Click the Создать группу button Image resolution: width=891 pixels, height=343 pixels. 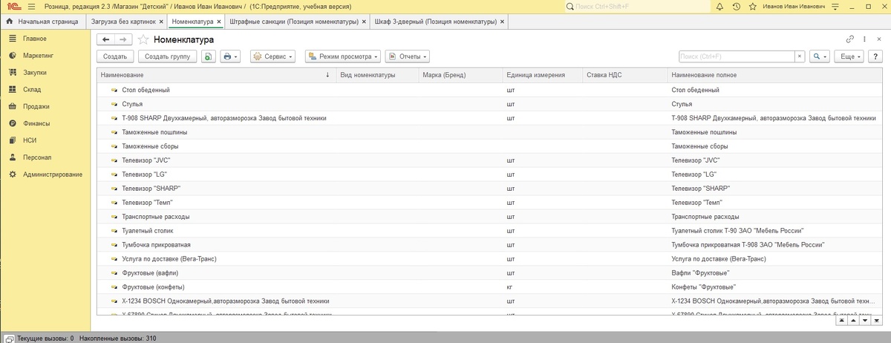click(x=167, y=56)
